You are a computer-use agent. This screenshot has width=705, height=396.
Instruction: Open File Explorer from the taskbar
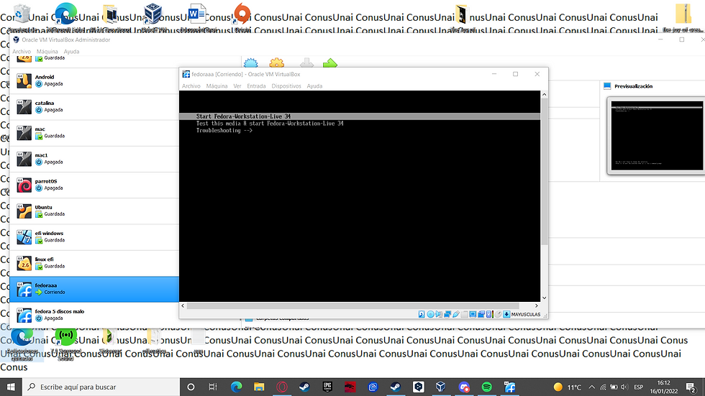[x=259, y=387]
